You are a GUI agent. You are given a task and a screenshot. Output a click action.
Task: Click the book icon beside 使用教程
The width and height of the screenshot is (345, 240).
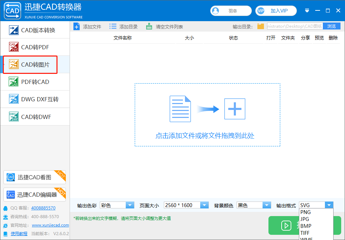click(6, 234)
